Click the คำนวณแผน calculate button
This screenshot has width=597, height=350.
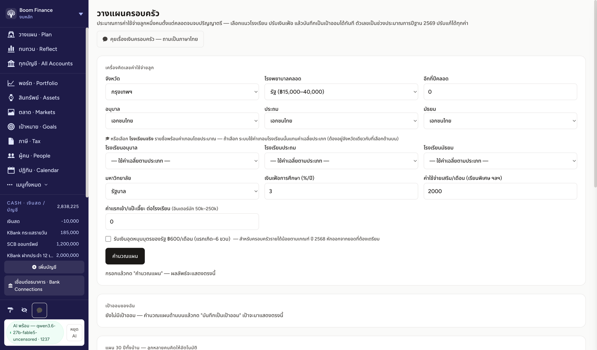pyautogui.click(x=125, y=256)
